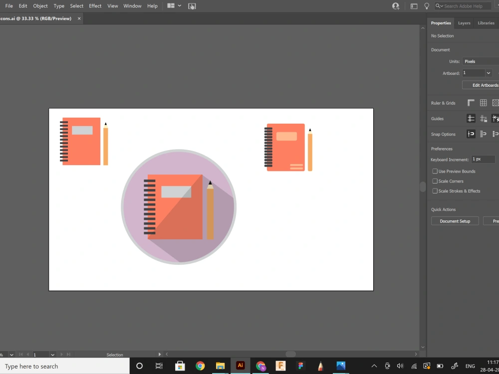Open Microsoft Store from taskbar

pyautogui.click(x=180, y=366)
